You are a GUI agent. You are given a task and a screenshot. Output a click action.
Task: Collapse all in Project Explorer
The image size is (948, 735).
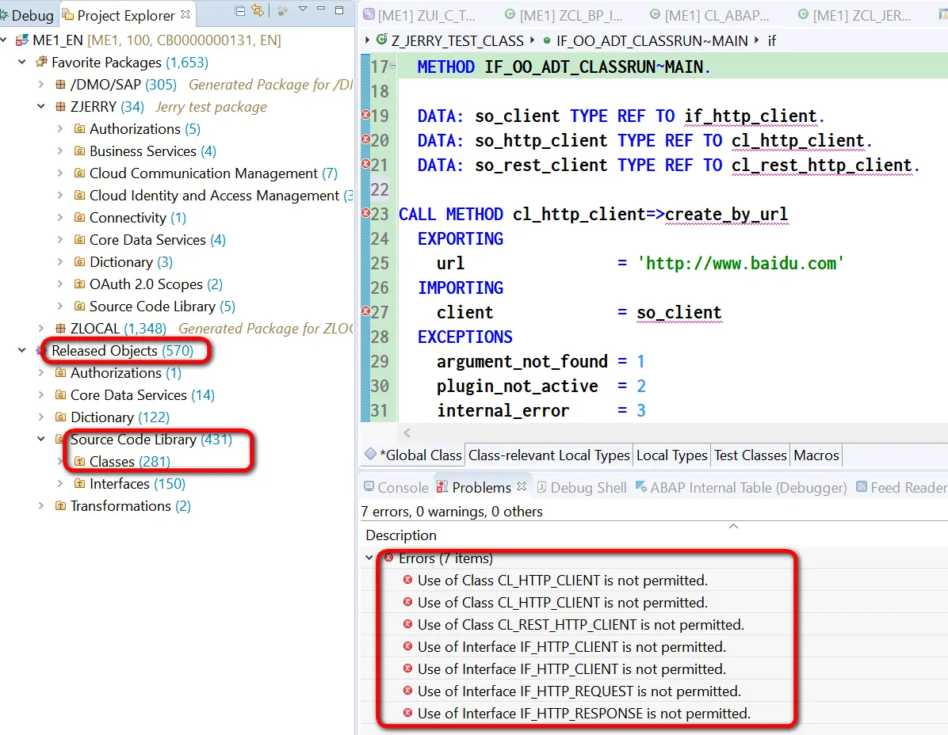[240, 11]
